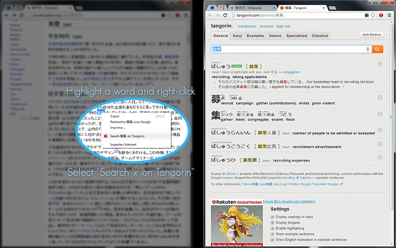Viewport: 396px width, 248px height.
Task: Click the red Tangorin extension icon
Action: [381, 15]
